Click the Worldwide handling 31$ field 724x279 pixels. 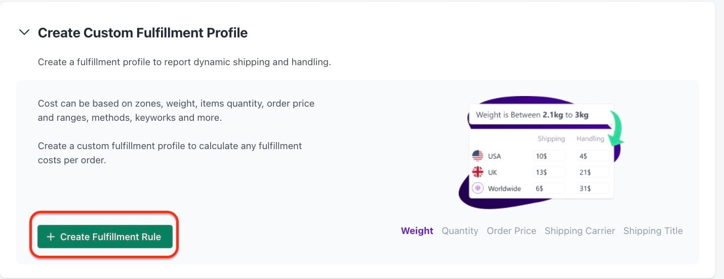(593, 189)
